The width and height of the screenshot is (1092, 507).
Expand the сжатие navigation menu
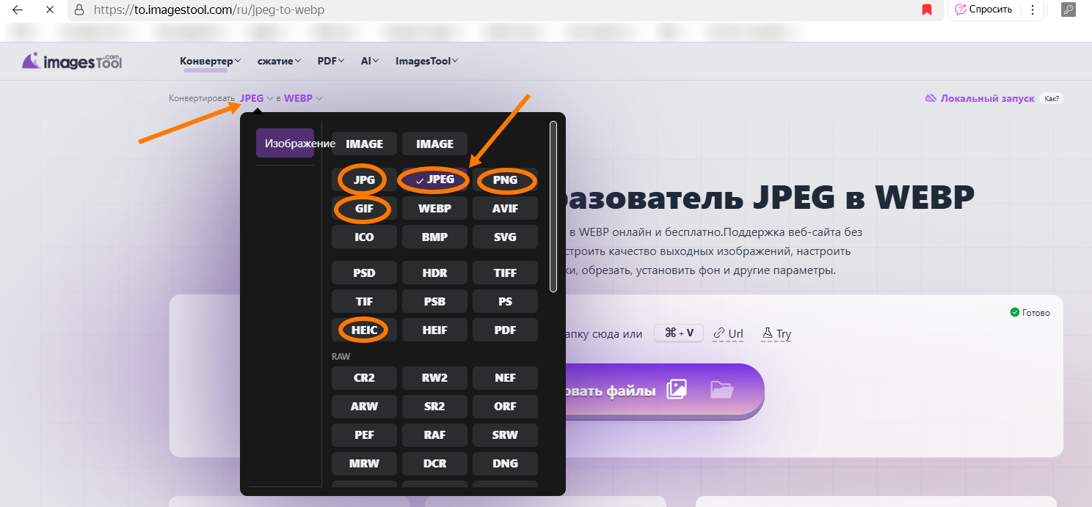[x=280, y=62]
